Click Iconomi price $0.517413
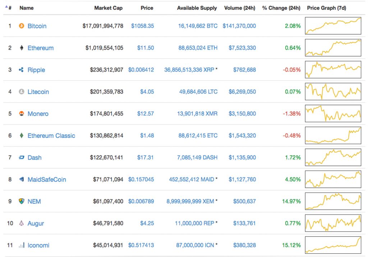Screen dimensions: 368x257 point(141,245)
